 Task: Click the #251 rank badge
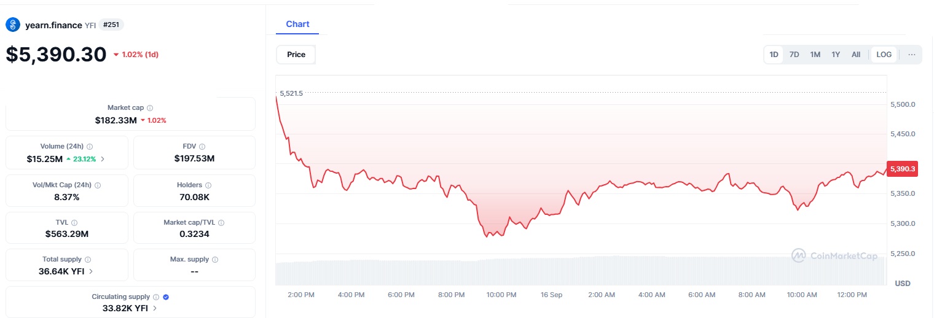[x=111, y=25]
